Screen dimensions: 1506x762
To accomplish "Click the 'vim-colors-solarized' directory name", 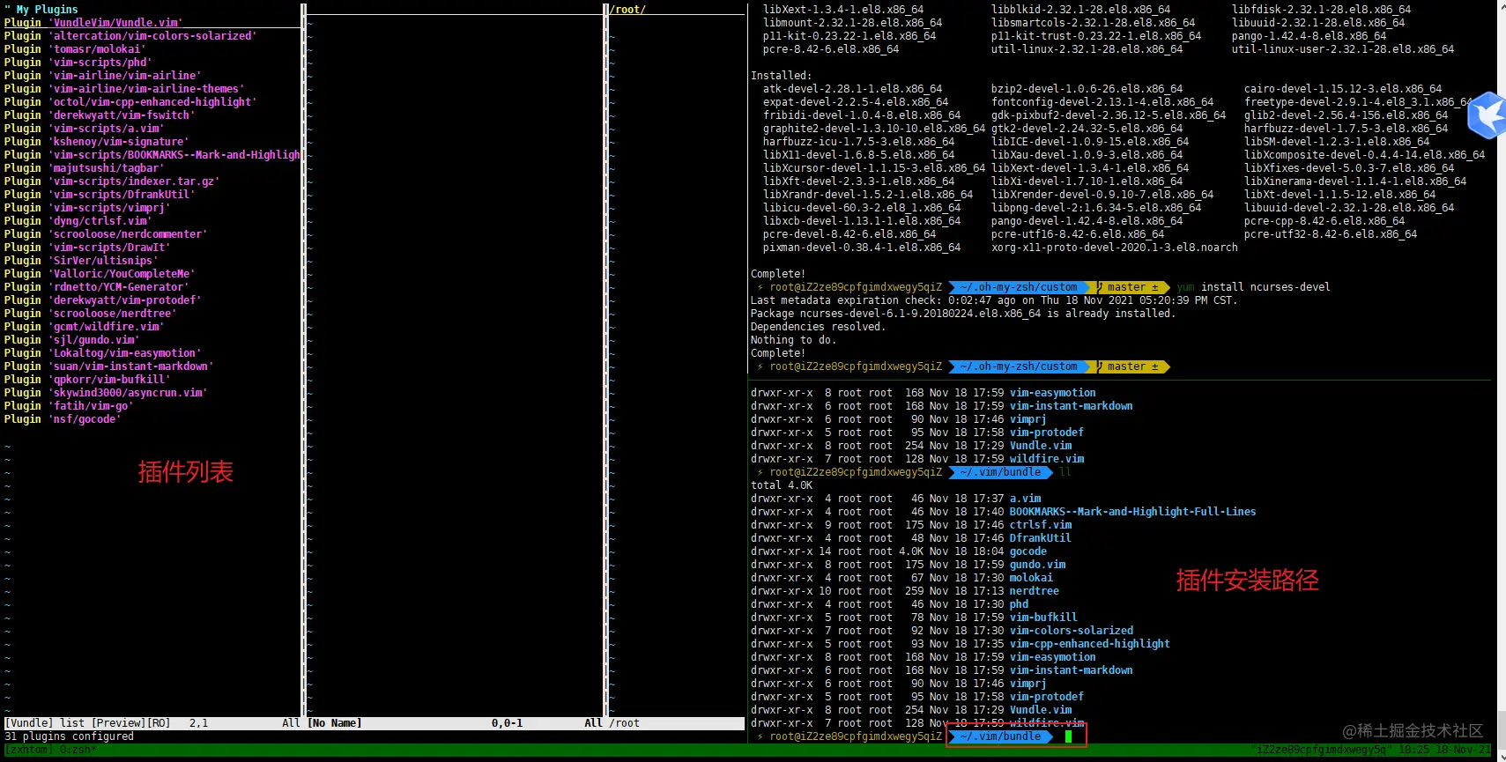I will tap(1072, 631).
